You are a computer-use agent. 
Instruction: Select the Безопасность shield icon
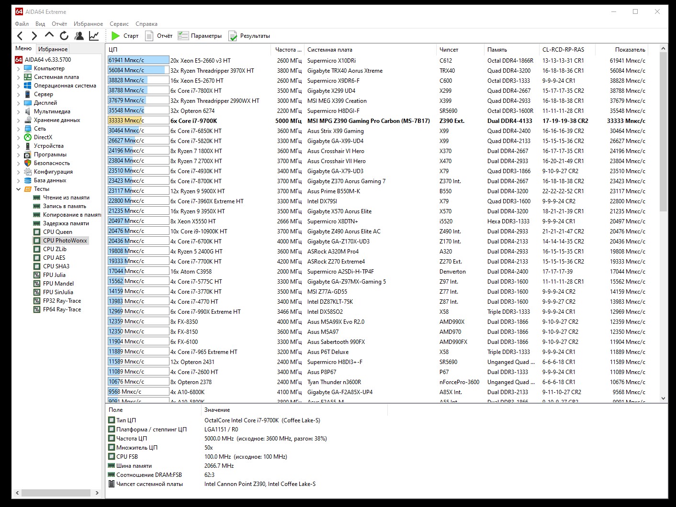pyautogui.click(x=28, y=163)
